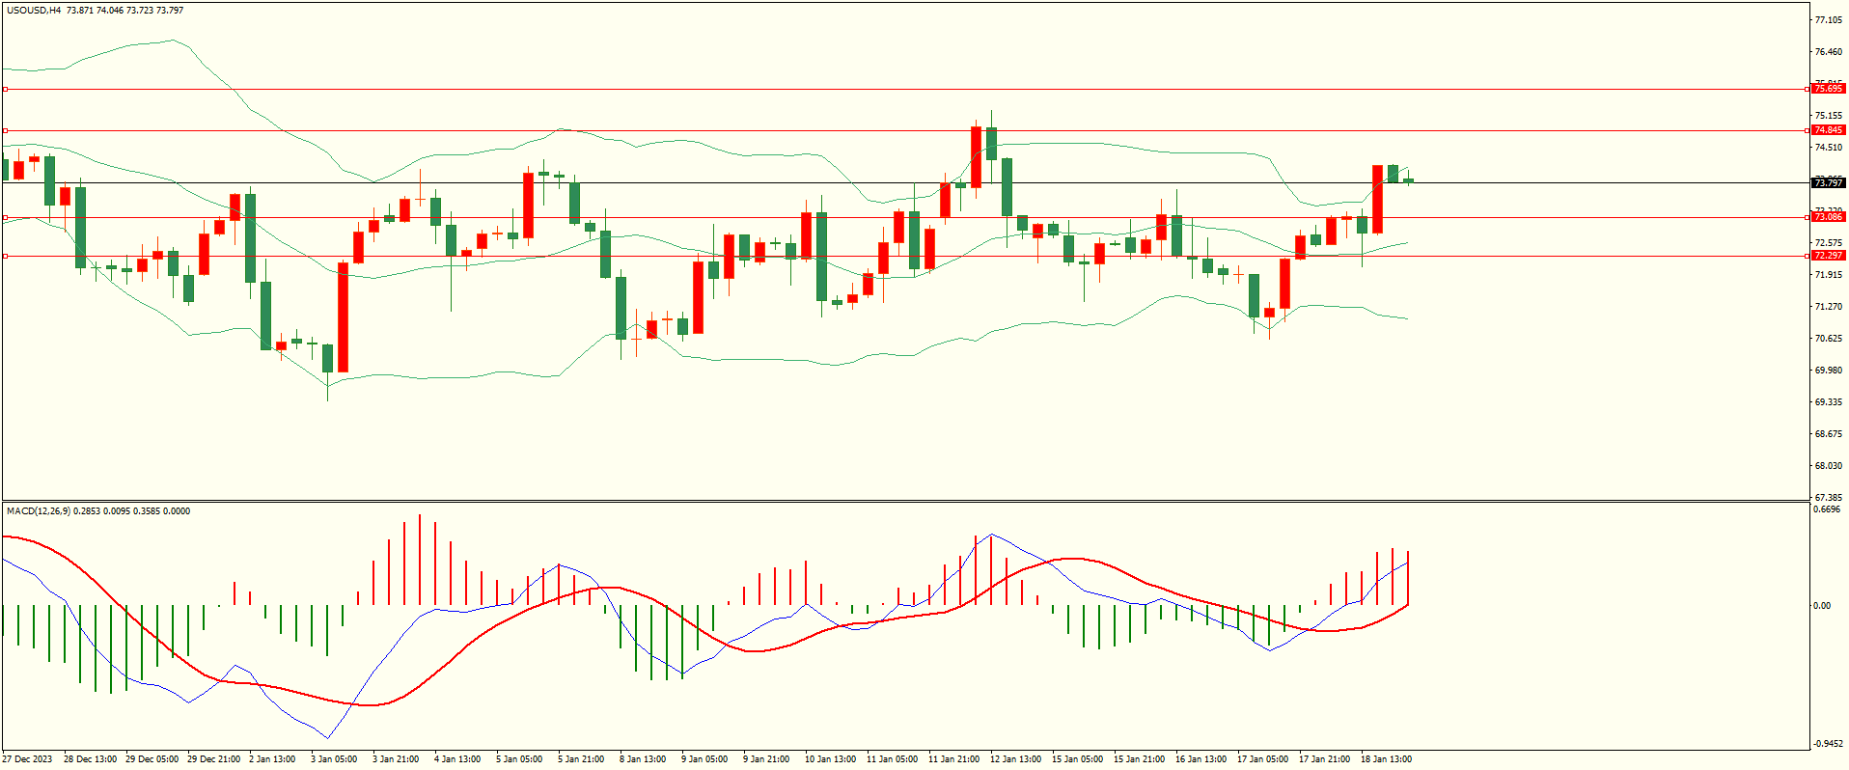The width and height of the screenshot is (1849, 770).
Task: Click left handle of 73.086 horizontal line
Action: point(6,217)
